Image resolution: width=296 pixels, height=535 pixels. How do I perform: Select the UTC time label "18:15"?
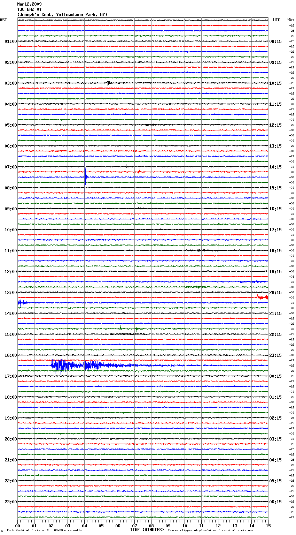click(275, 251)
